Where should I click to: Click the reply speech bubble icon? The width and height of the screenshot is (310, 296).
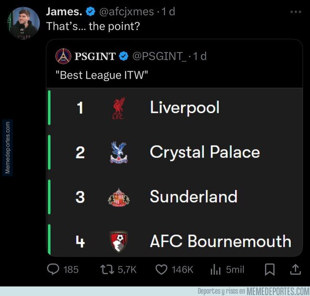tap(53, 270)
